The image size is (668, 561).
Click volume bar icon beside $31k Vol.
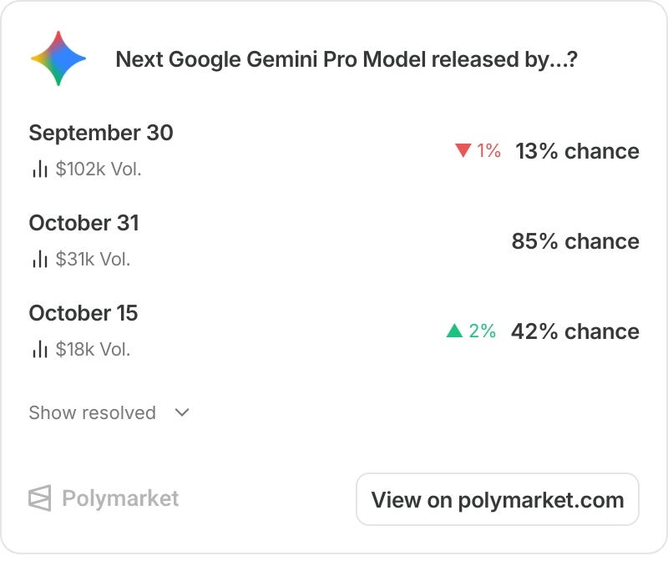(x=39, y=259)
